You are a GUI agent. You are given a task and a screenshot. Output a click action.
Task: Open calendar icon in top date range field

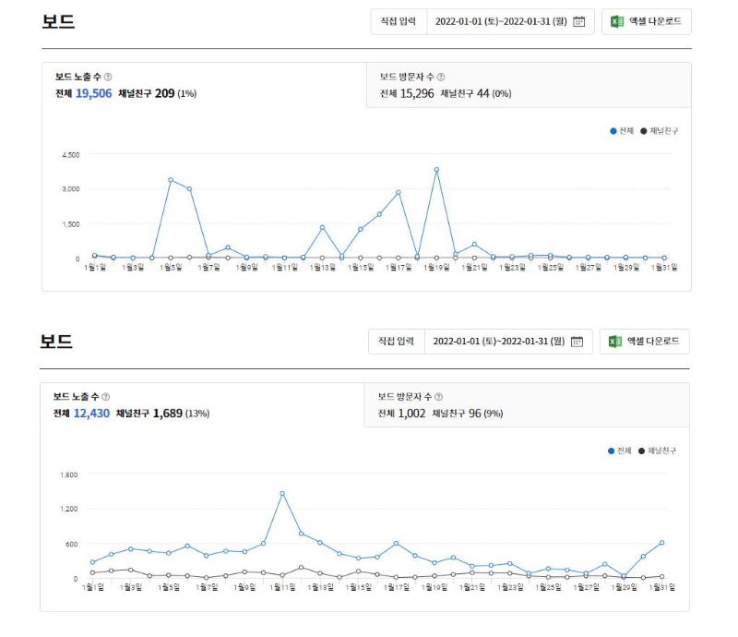[579, 21]
